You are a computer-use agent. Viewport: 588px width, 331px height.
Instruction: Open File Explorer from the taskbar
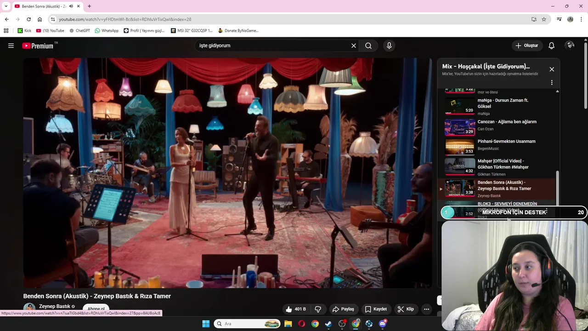[x=288, y=324]
